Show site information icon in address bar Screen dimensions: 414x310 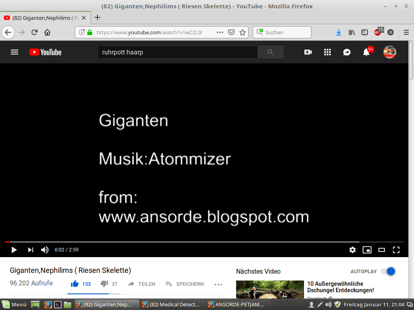[x=82, y=32]
